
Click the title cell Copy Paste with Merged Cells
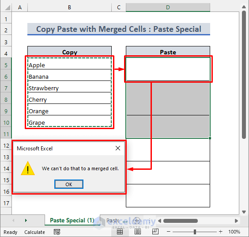coord(119,29)
